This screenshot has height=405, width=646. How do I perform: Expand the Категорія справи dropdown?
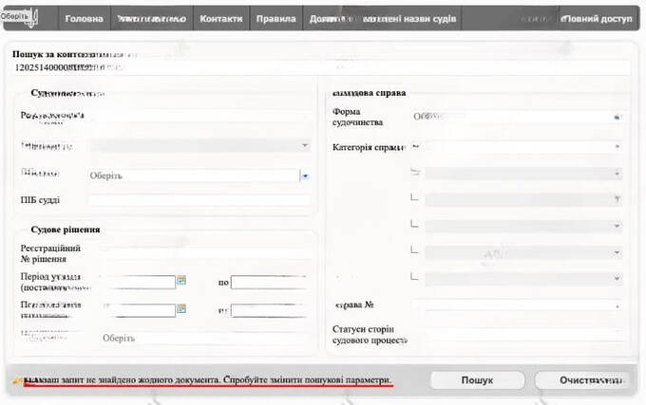pyautogui.click(x=518, y=147)
